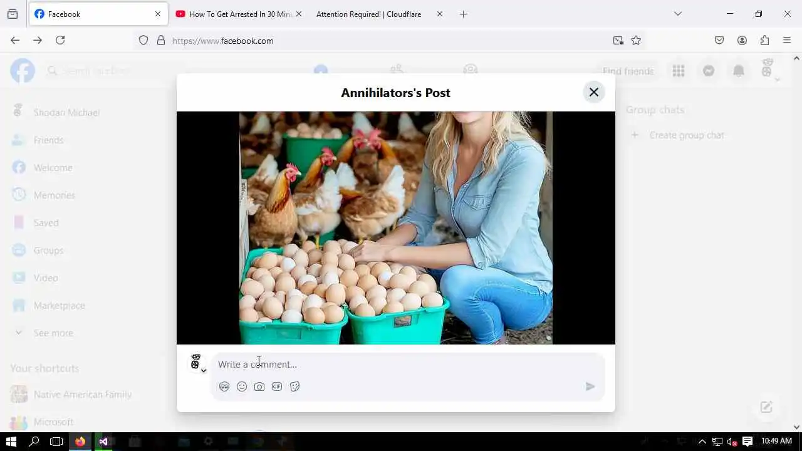Open the avatar sticker picker in comment box
Screen dimensions: 802x451
tap(224, 386)
